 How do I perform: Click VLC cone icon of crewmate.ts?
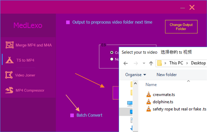point(148,94)
